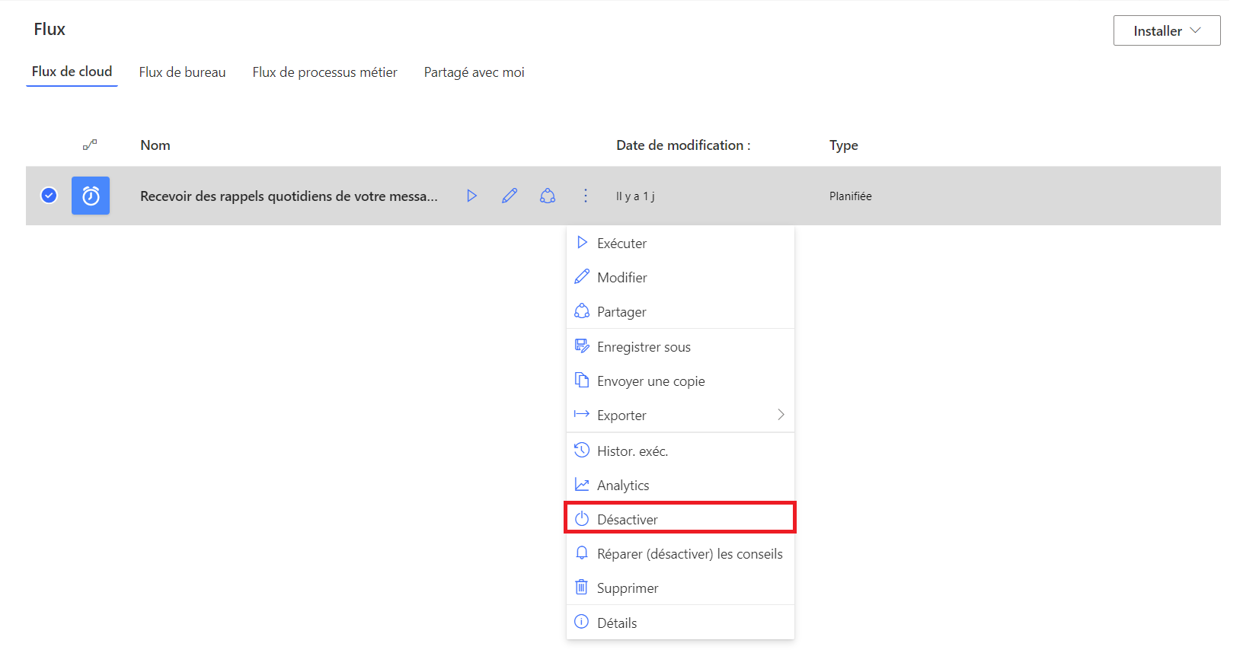Click the three-dot more commands icon
The height and width of the screenshot is (653, 1243).
(585, 196)
